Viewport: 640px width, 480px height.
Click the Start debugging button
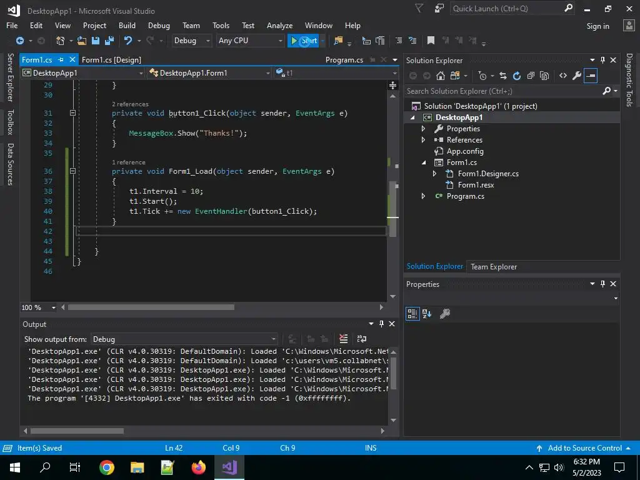coord(303,41)
